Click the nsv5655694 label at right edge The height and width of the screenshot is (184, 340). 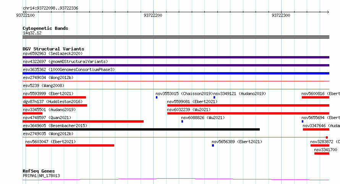tap(321, 118)
